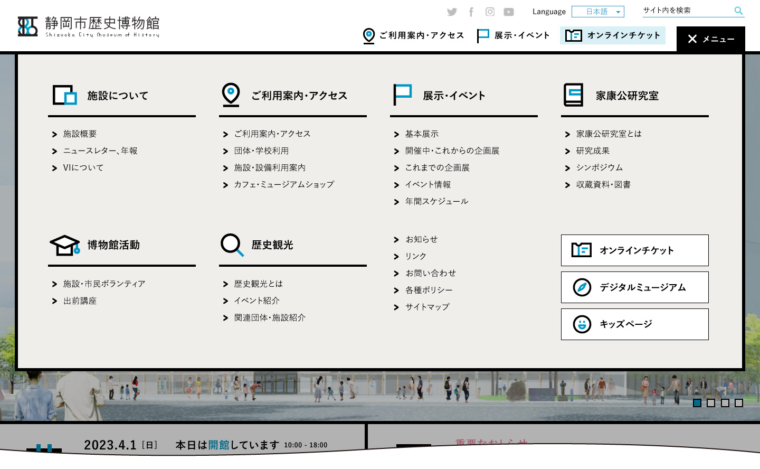Screen dimensions: 760x469
Task: Click the museum logo in header
Action: [x=88, y=26]
